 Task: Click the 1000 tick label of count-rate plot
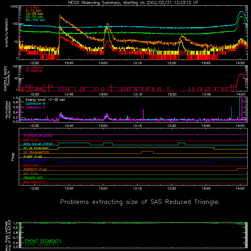tap(14, 7)
